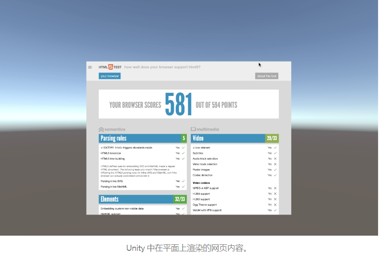The width and height of the screenshot is (379, 260).
Task: Click the X mark for MPEG-4 ASP support
Action: coord(275,188)
